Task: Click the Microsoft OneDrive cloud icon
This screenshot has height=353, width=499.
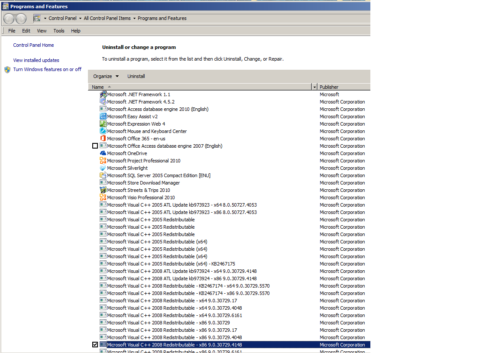Action: click(x=103, y=153)
